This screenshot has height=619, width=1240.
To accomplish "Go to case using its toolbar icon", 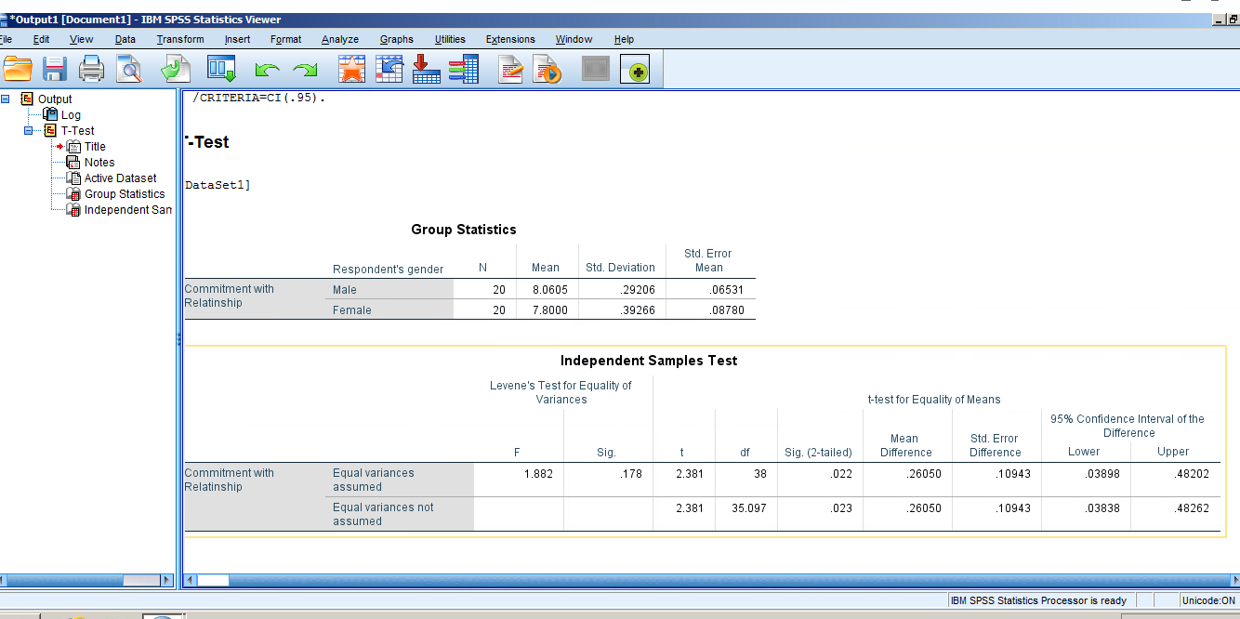I will tap(389, 68).
